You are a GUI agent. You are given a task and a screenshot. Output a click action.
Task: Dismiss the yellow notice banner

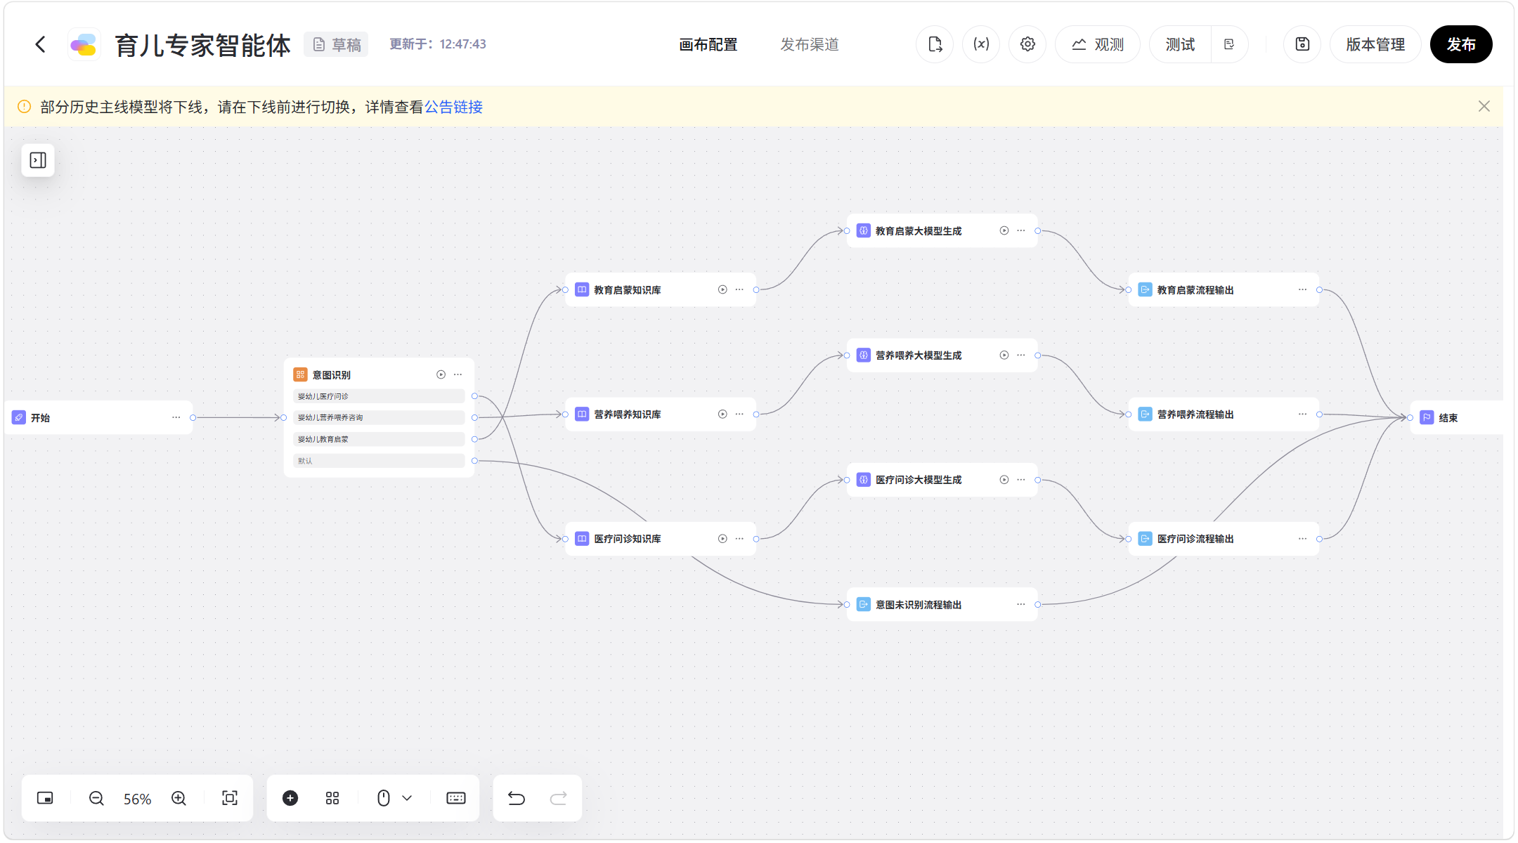coord(1484,106)
